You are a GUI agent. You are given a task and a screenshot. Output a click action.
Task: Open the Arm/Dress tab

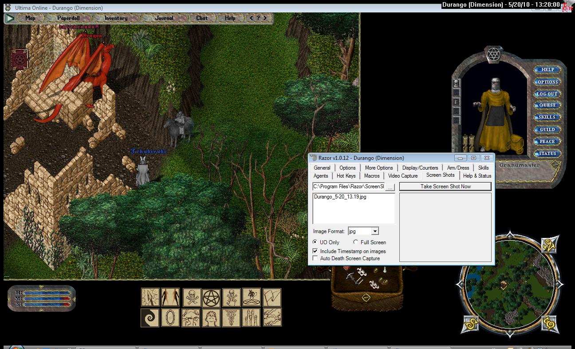point(458,168)
